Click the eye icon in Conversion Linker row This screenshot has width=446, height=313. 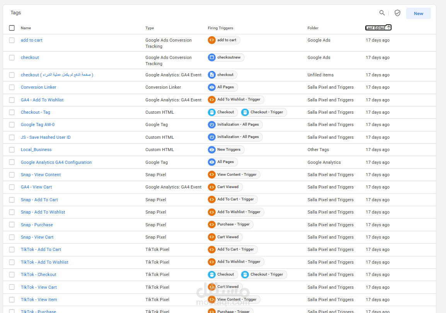click(x=212, y=87)
